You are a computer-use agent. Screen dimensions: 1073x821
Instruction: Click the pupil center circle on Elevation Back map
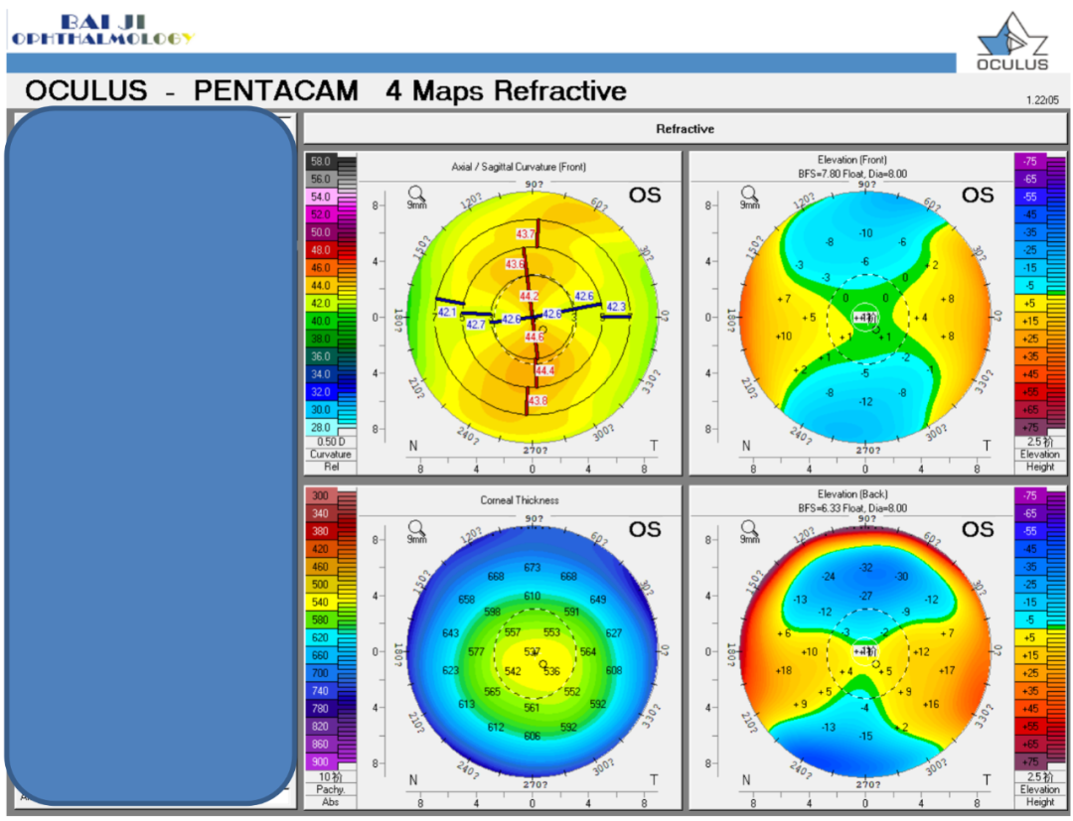[x=874, y=662]
